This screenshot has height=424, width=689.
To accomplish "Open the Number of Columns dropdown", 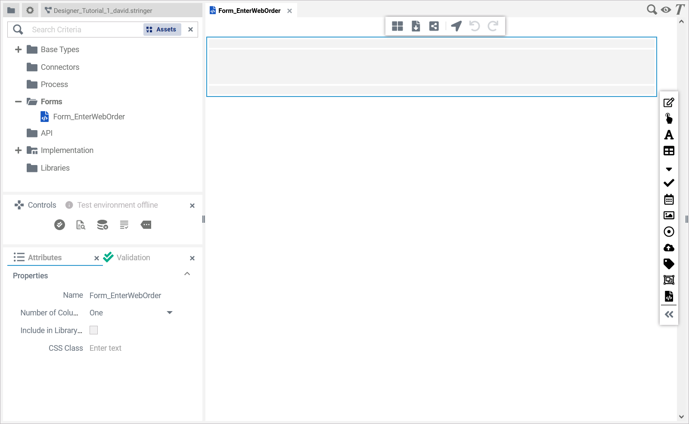I will (169, 313).
